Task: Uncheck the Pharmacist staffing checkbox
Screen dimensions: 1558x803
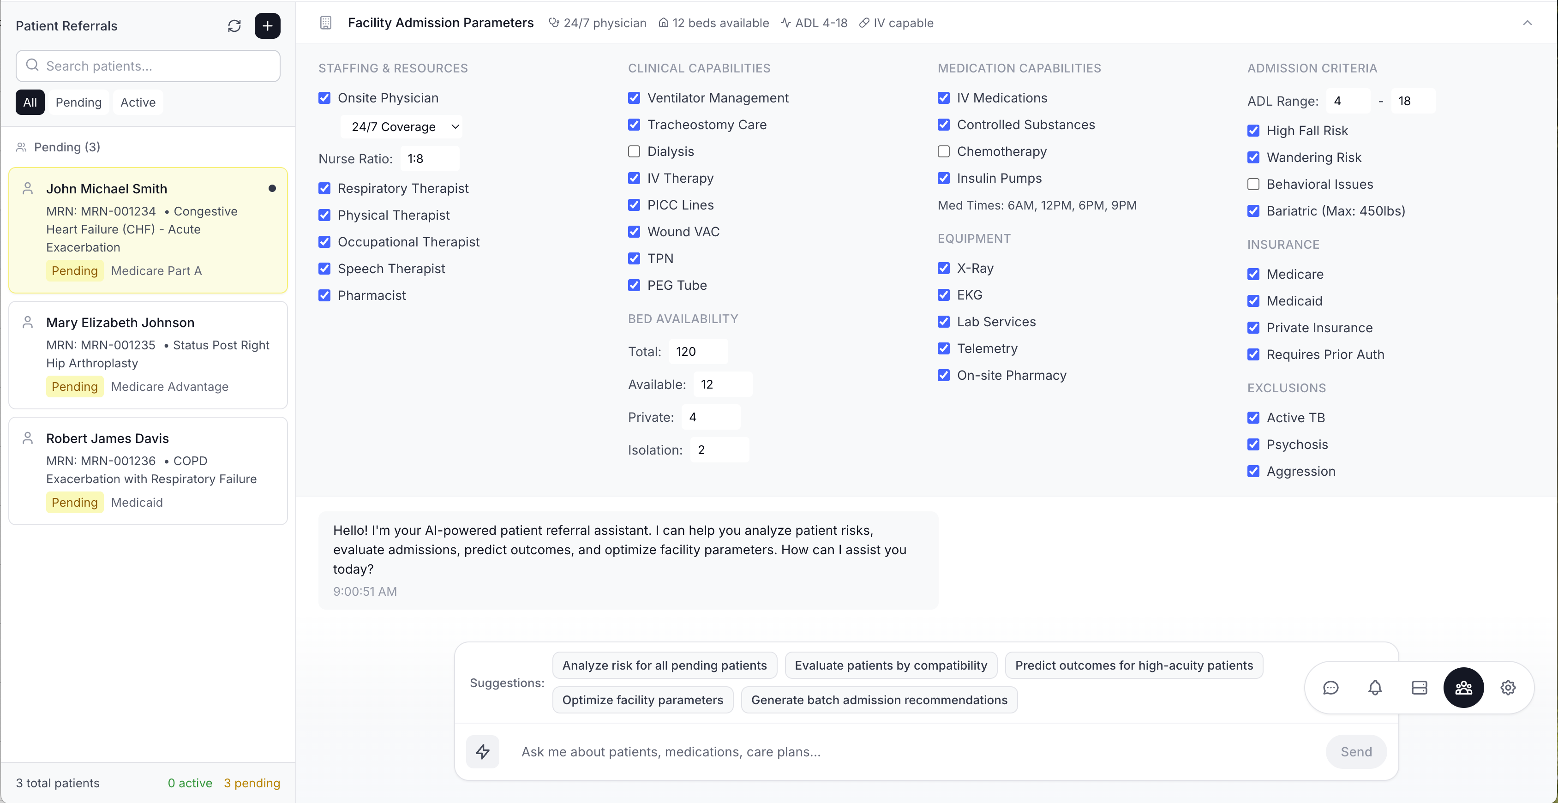Action: tap(324, 295)
